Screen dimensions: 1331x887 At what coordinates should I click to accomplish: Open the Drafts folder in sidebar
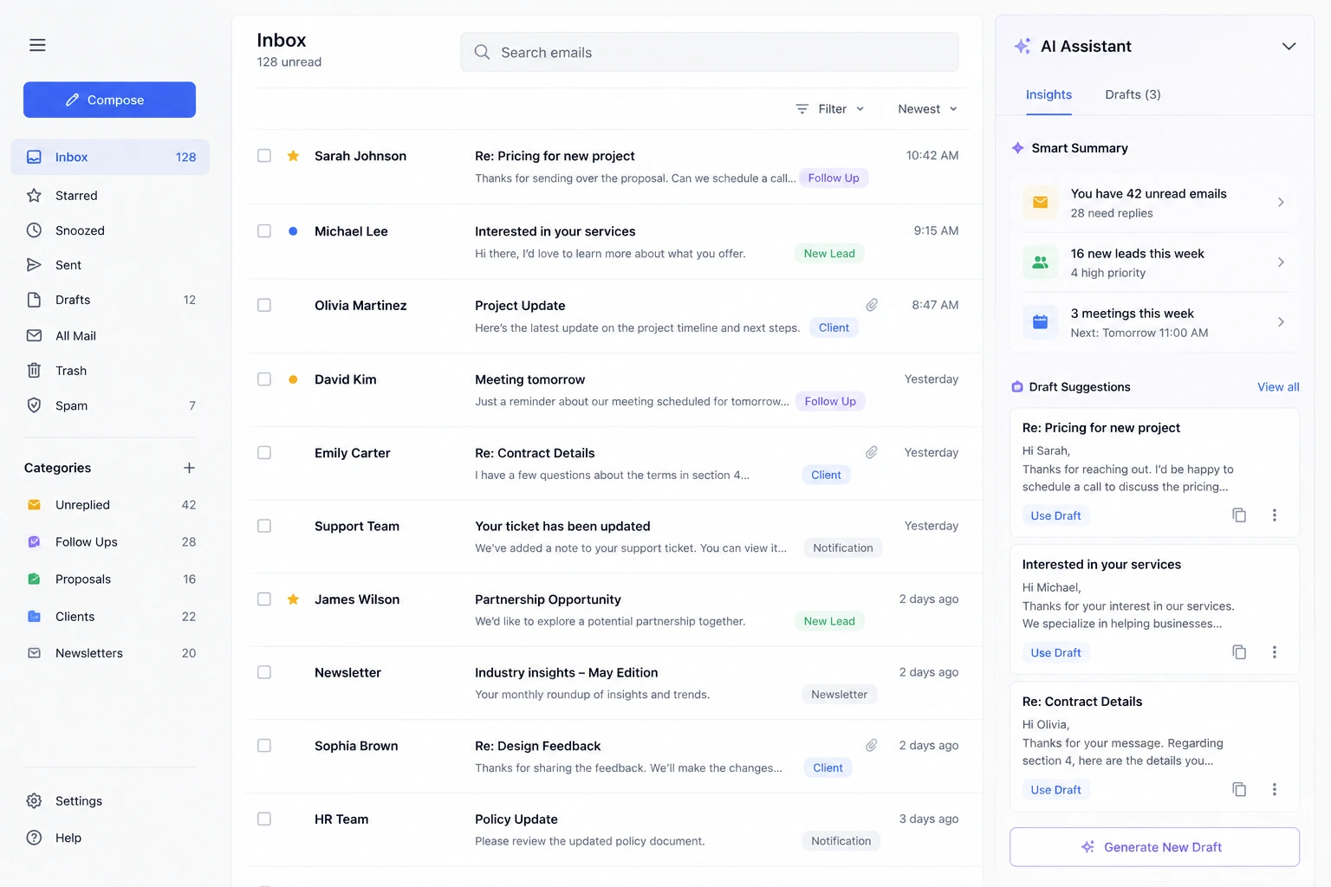(110, 300)
